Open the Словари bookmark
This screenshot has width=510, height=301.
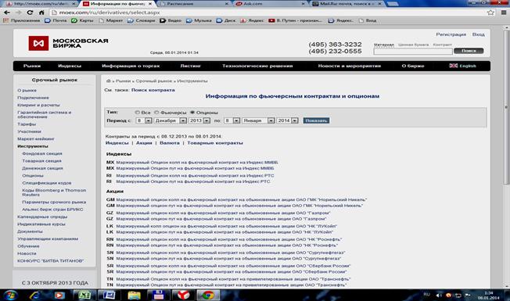141,20
